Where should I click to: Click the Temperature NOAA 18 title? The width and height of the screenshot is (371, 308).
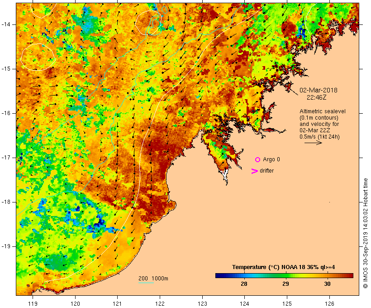tap(284, 267)
